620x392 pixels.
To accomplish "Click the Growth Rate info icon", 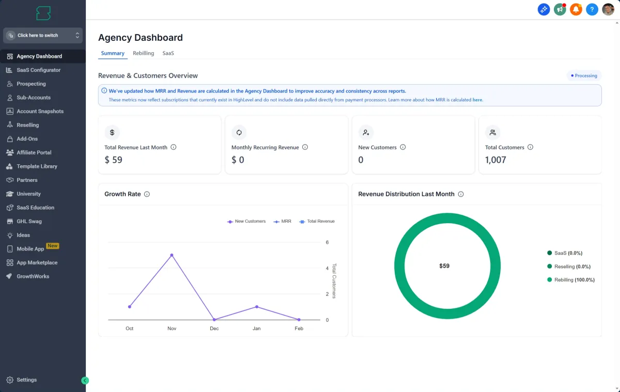I will (x=147, y=194).
